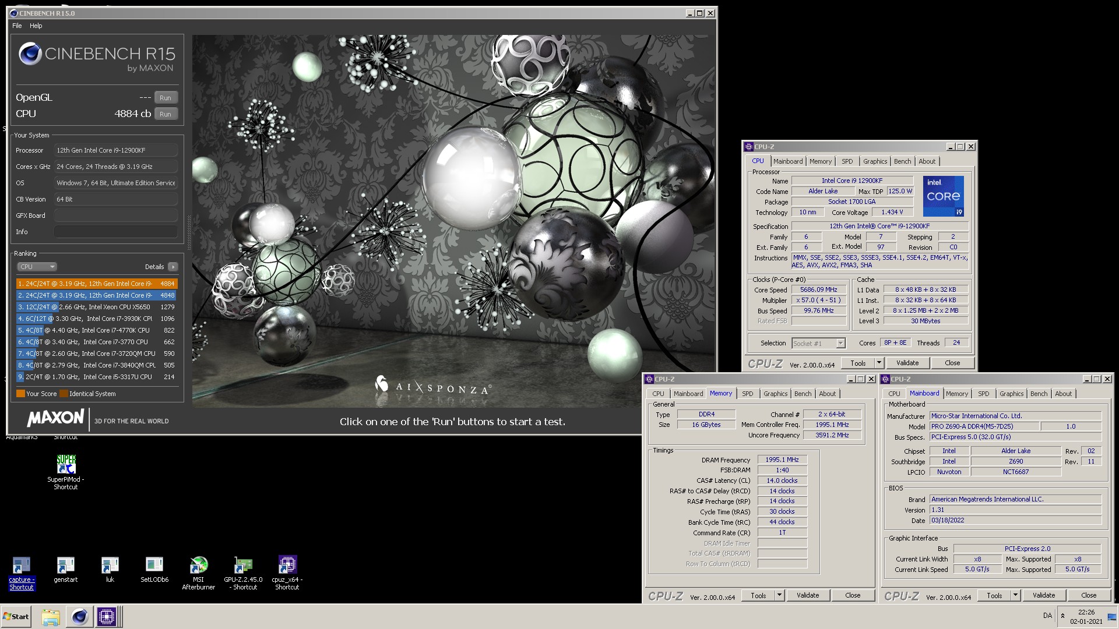Switch to Cinebench in the taskbar
Viewport: 1119px width, 629px height.
coord(79,617)
